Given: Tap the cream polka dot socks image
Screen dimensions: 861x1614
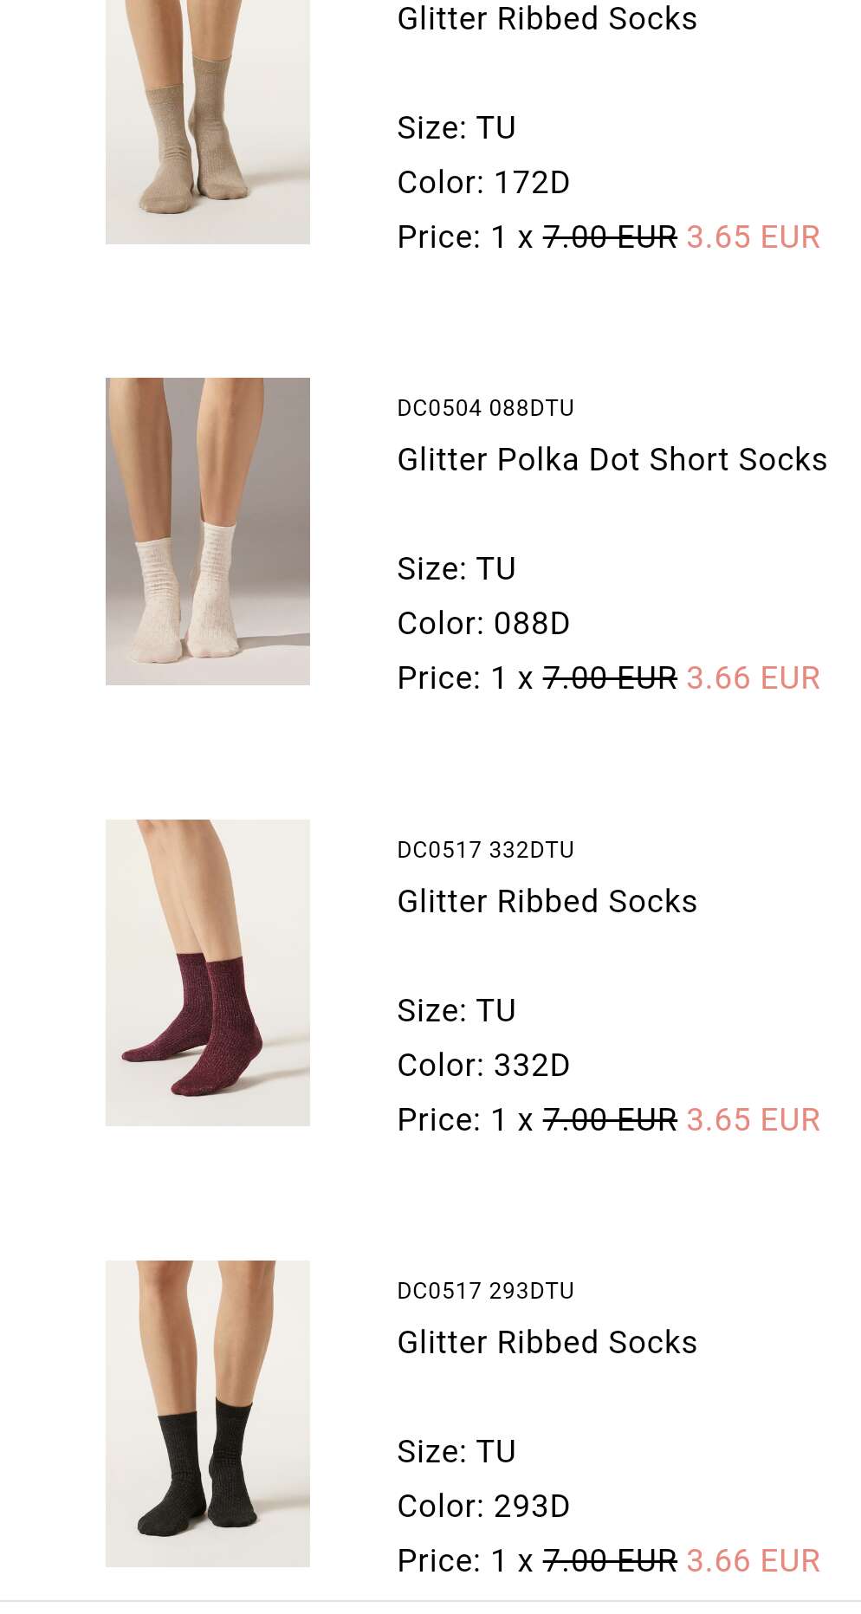Looking at the screenshot, I should tap(207, 531).
